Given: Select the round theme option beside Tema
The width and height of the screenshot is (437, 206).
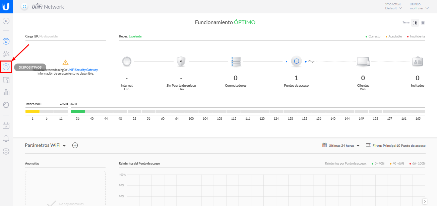Looking at the screenshot, I should tap(423, 23).
